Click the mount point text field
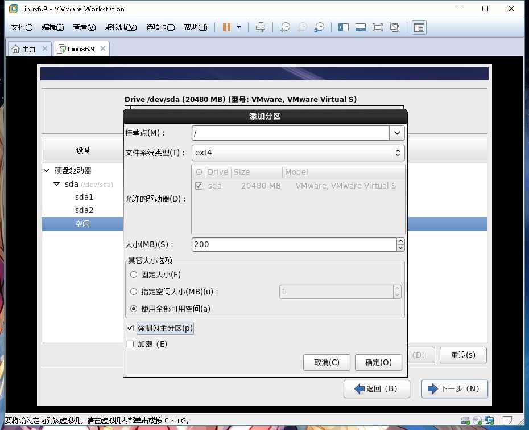 click(291, 133)
